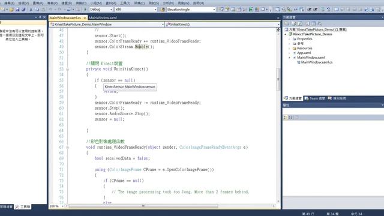Click the Toolbox pane auto-hide pin icon
Image resolution: width=384 pixels, height=216 pixels.
click(40, 17)
